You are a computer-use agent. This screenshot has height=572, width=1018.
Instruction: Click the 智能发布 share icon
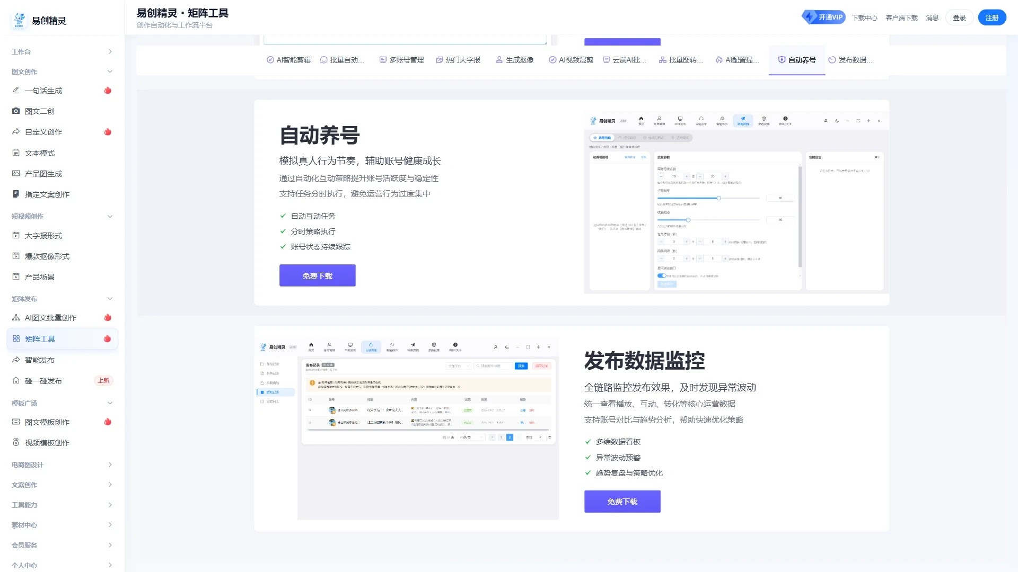click(x=16, y=360)
